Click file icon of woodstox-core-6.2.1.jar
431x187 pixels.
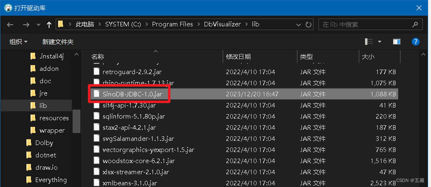[96, 160]
